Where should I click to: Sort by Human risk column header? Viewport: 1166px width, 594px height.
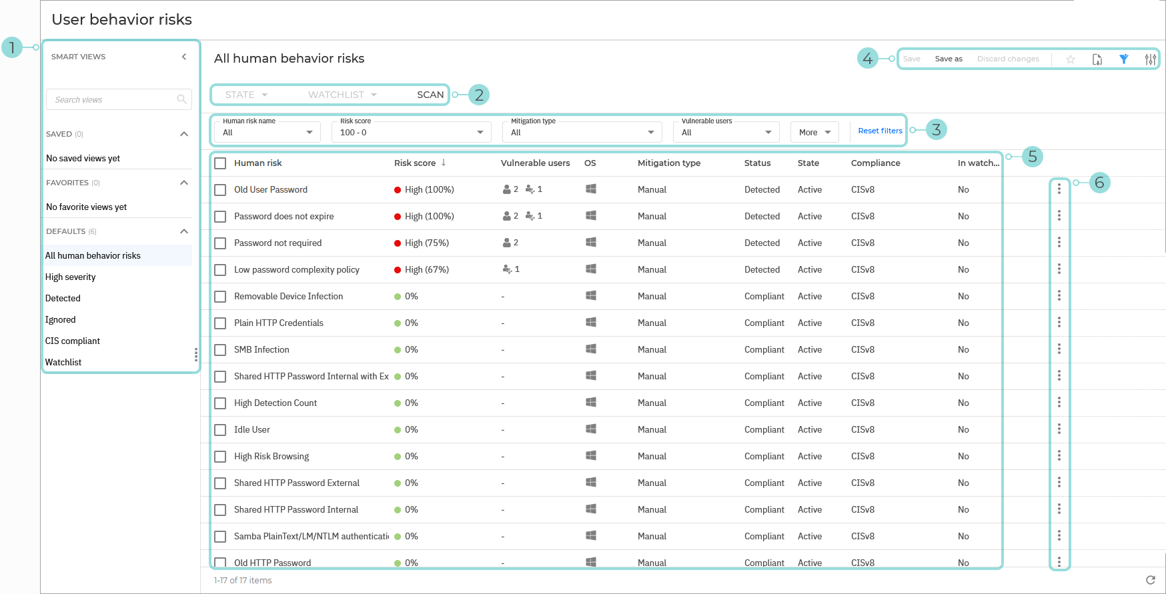point(258,163)
